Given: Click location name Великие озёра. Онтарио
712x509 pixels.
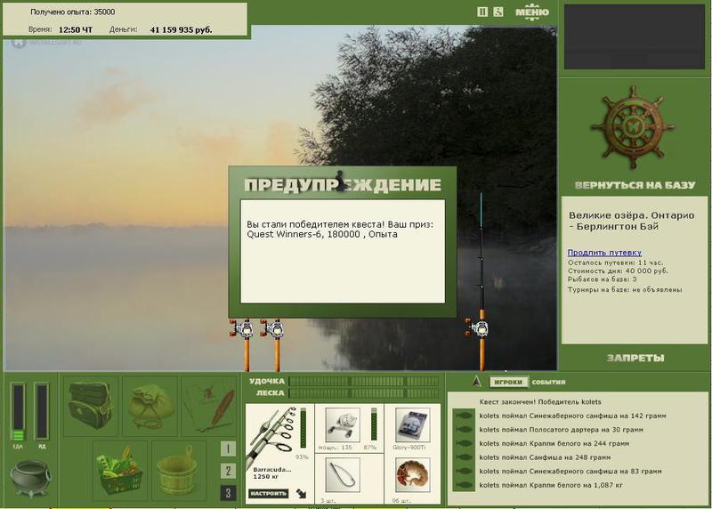Looking at the screenshot, I should [632, 221].
